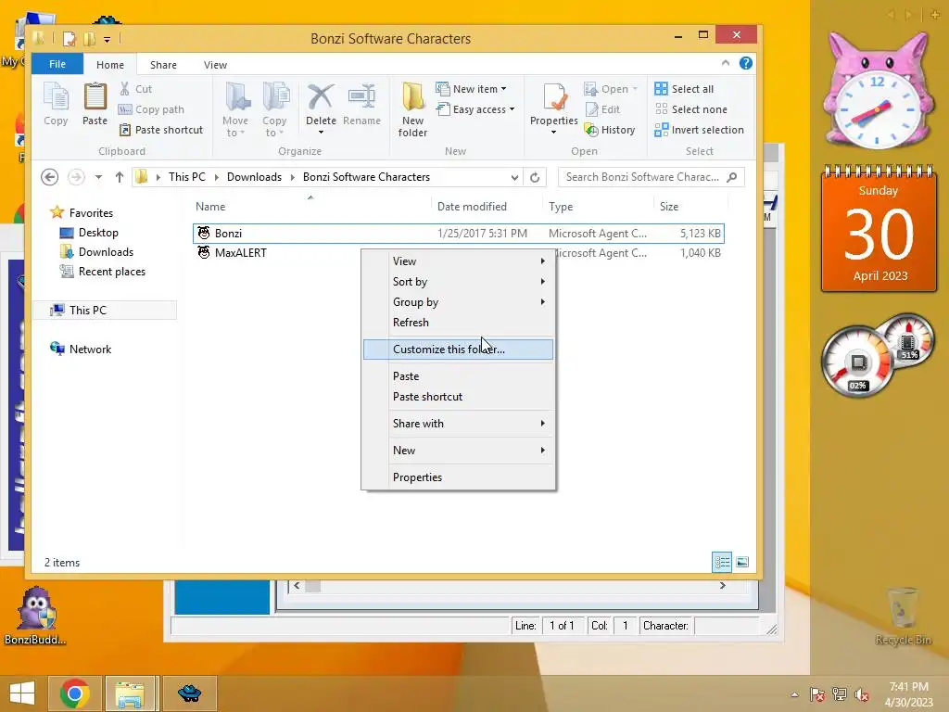Choose Paste shortcut in the ribbon
Image resolution: width=949 pixels, height=712 pixels.
pos(161,130)
